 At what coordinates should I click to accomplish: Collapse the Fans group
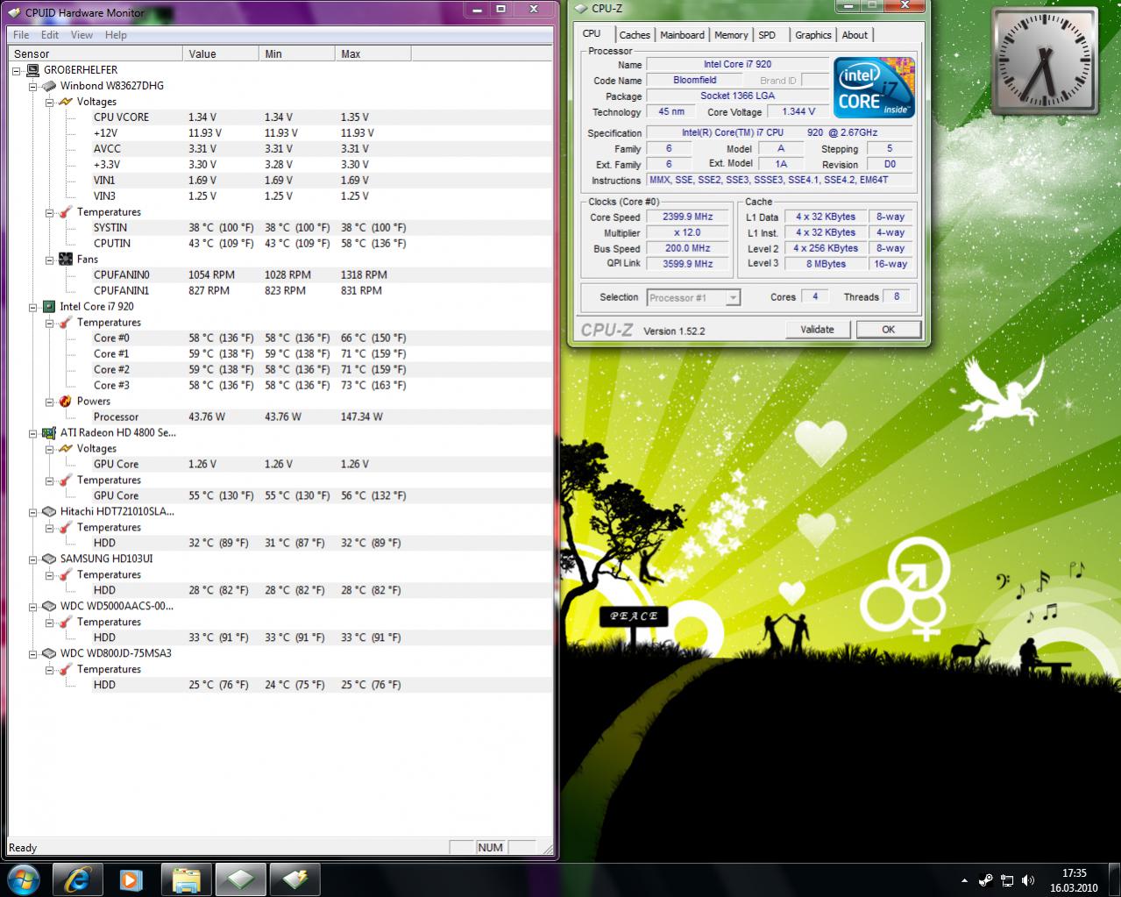[x=50, y=260]
